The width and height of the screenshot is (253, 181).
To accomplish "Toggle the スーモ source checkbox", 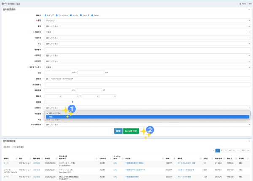I will (71, 16).
